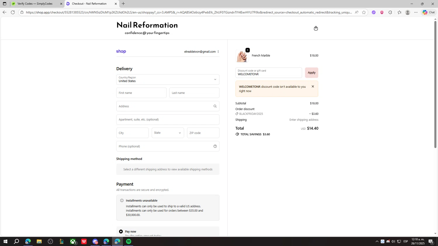
Task: Reload the checkout page
Action: (13, 12)
